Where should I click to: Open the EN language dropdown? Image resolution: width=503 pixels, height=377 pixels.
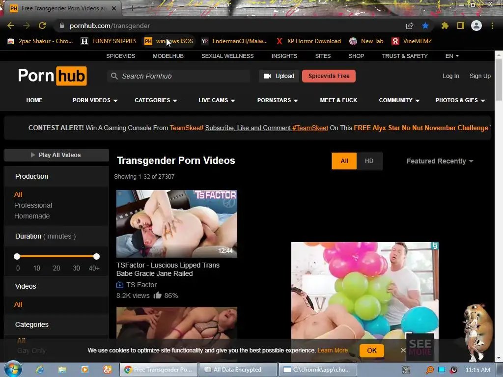click(452, 56)
